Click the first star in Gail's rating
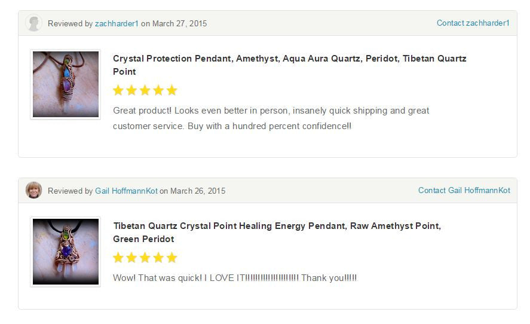The width and height of the screenshot is (530, 324). pos(118,258)
